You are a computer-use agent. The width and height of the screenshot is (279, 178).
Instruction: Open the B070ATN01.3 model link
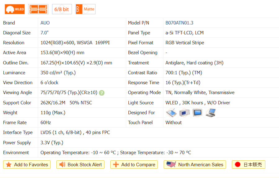click(x=179, y=23)
